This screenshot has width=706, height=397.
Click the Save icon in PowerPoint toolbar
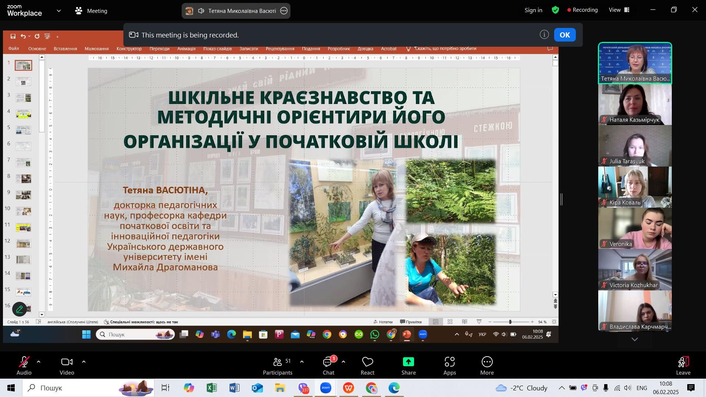(13, 36)
